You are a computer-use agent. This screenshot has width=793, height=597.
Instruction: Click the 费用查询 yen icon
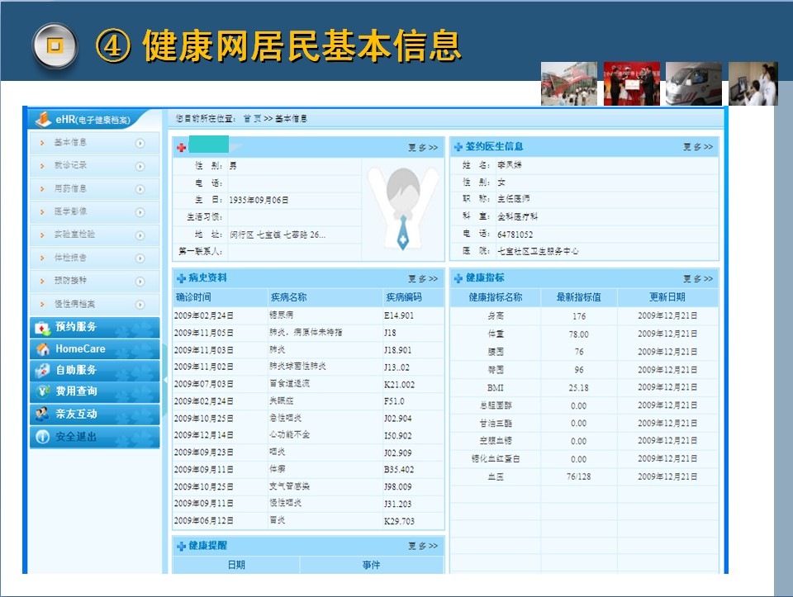(x=43, y=391)
